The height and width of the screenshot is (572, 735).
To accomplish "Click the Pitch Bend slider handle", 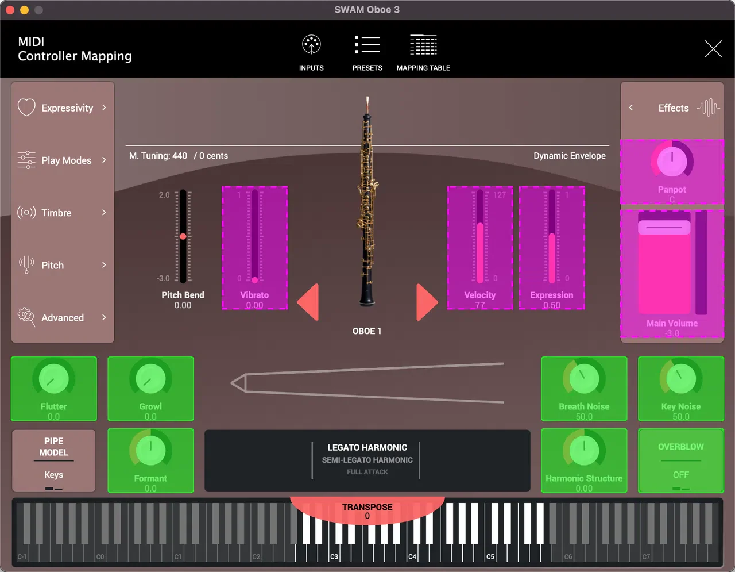I will 183,236.
